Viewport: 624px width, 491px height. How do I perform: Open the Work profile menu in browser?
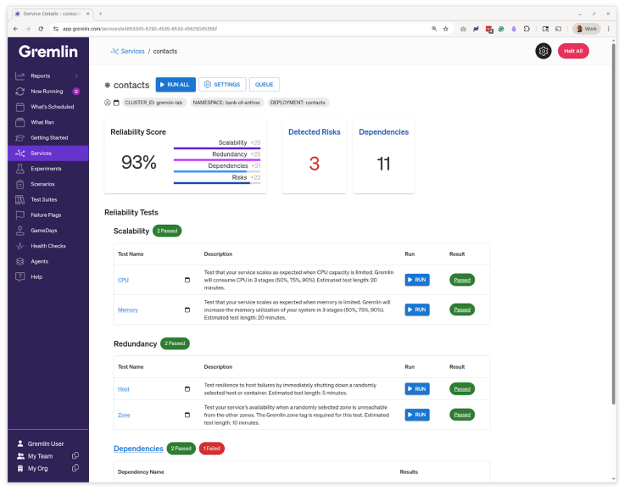[585, 28]
